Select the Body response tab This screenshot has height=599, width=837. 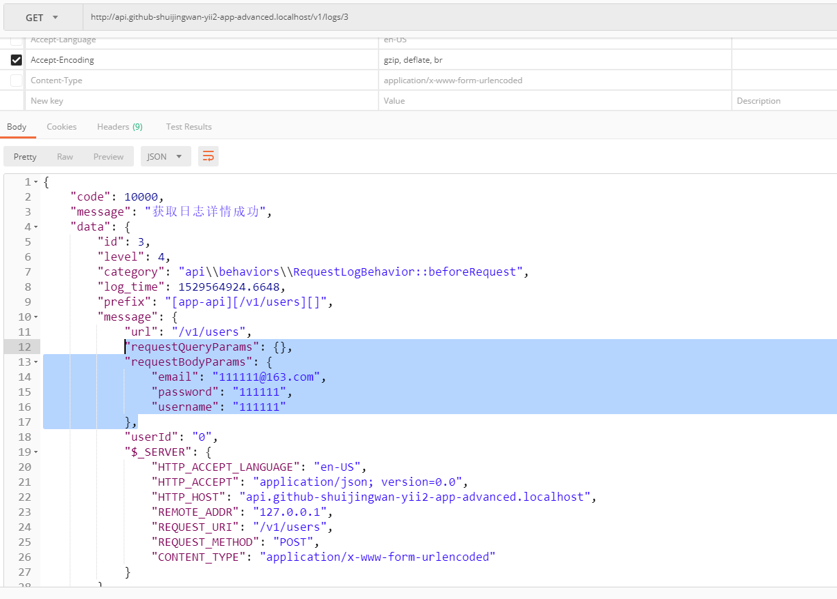pyautogui.click(x=17, y=127)
